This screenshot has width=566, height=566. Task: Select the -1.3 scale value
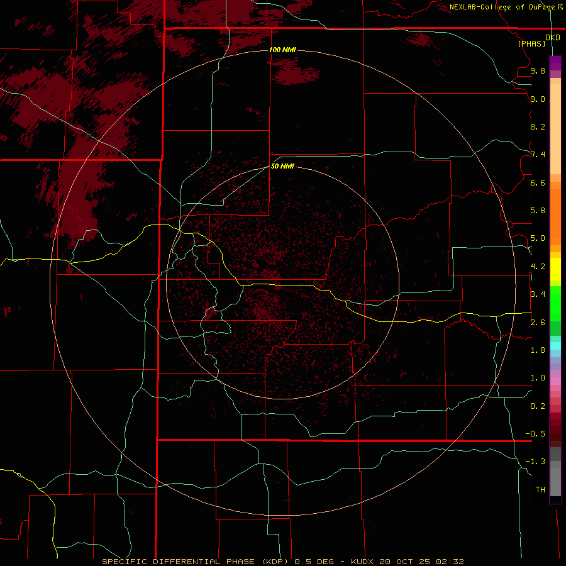(x=535, y=462)
